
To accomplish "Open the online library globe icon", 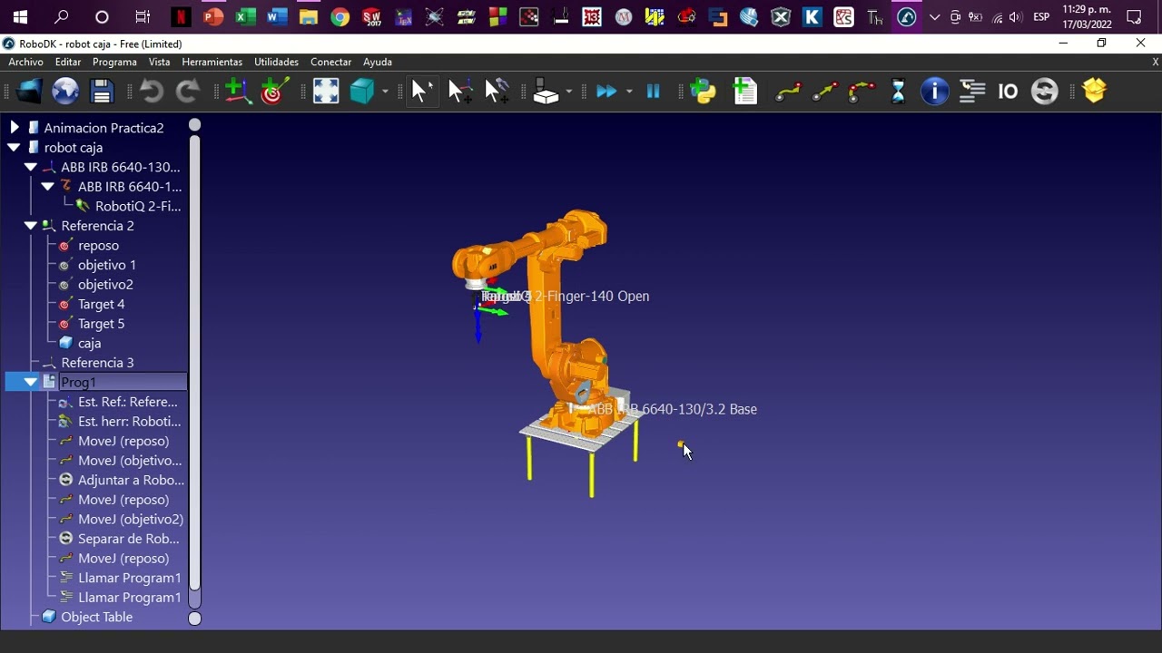I will point(65,91).
